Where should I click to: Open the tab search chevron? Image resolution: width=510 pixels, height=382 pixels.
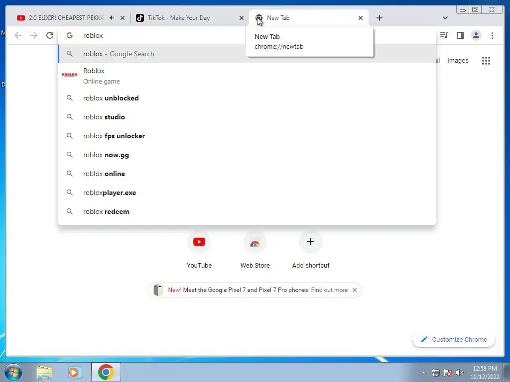(x=445, y=18)
